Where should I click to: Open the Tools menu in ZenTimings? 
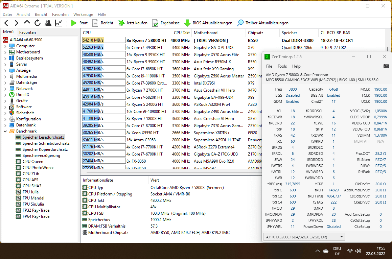click(282, 66)
